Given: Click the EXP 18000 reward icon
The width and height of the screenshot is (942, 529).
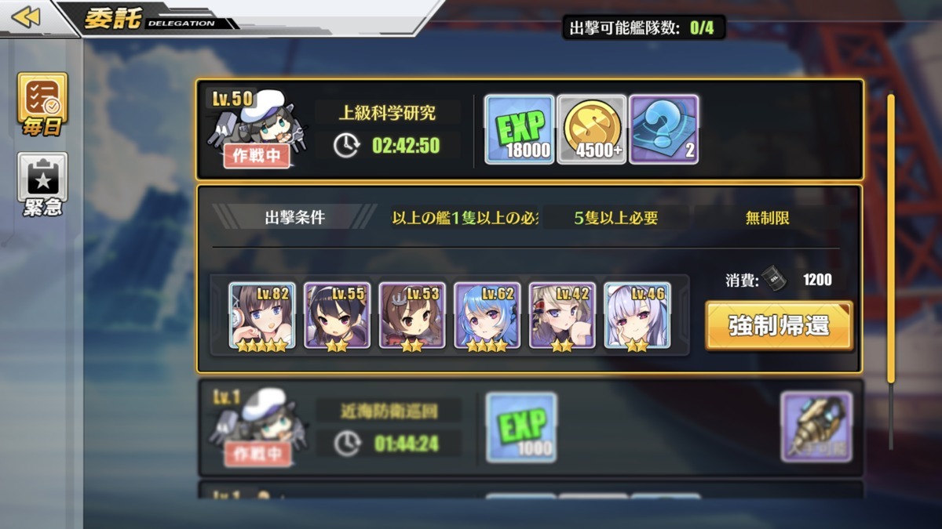Looking at the screenshot, I should 520,129.
